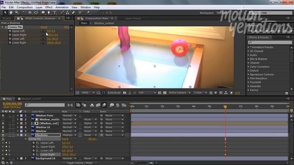Click the timeline layer search field
294x165 pixels.
[45, 105]
